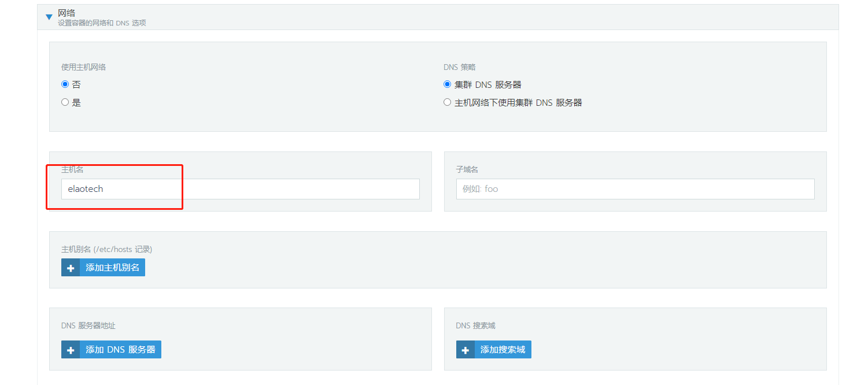Click the plus icon on 添加搜索域
Screen dimensions: 857x385
tap(466, 350)
